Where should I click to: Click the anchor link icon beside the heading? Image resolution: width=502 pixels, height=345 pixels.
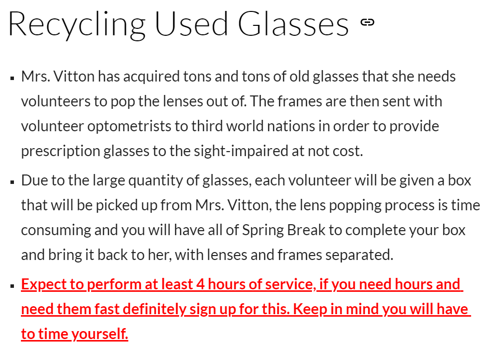coord(367,22)
